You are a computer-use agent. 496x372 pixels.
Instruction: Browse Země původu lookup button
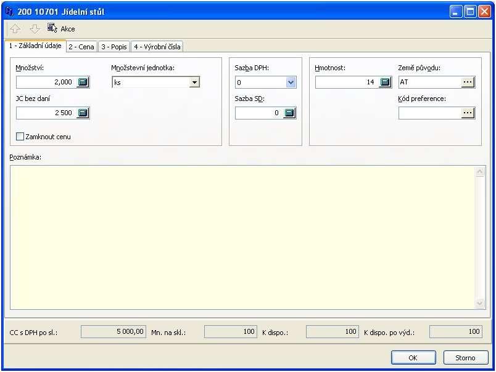click(468, 82)
